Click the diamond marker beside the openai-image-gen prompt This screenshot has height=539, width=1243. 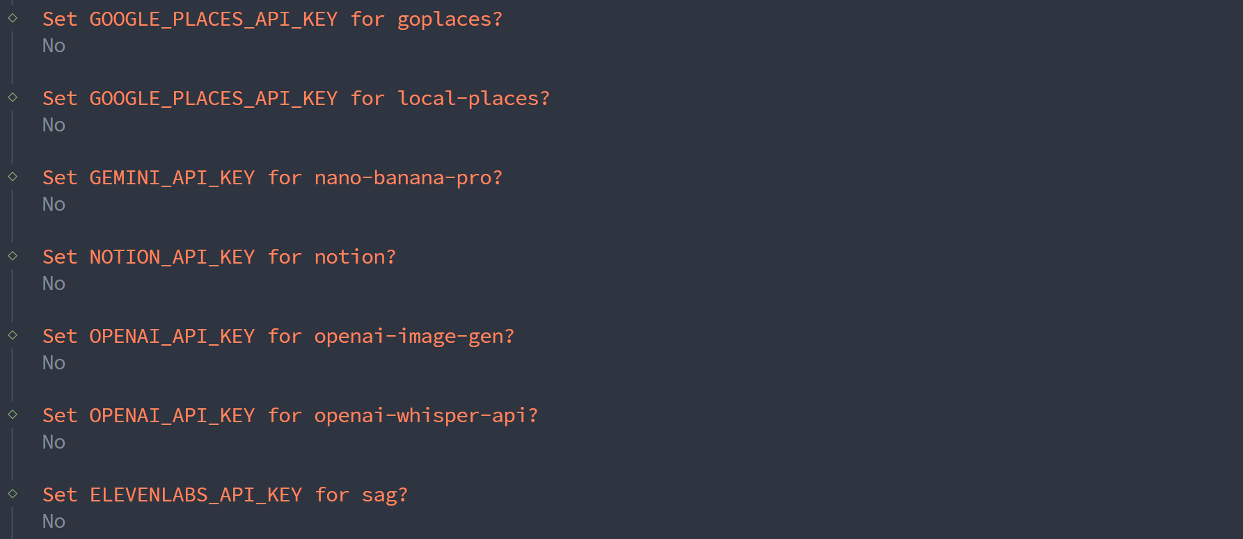(13, 335)
